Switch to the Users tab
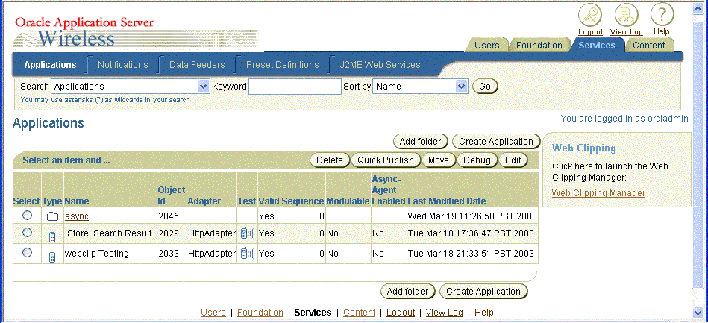This screenshot has width=708, height=323. click(486, 46)
